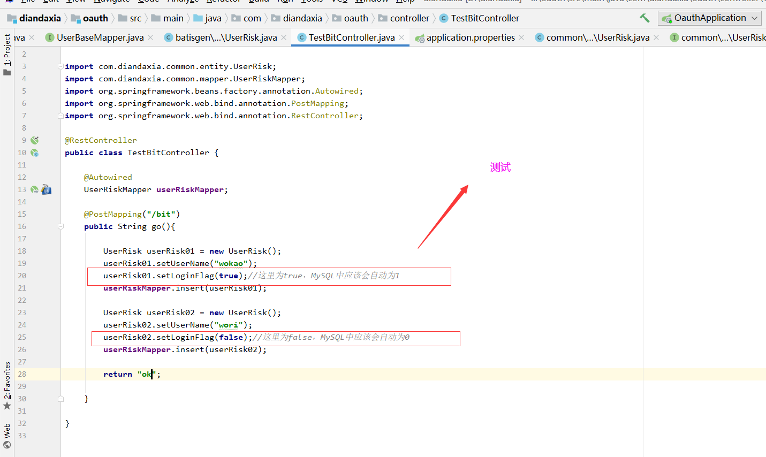Close the batisgen UserRisk.java tab

click(x=284, y=37)
